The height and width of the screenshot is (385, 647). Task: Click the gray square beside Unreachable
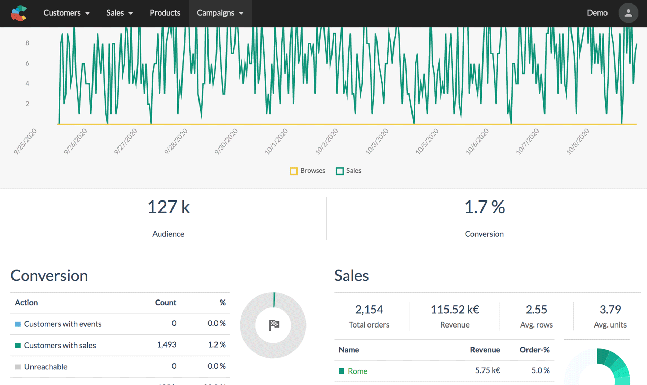(x=17, y=366)
